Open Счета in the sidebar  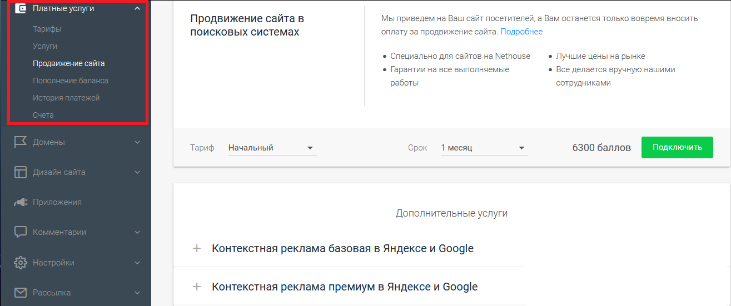43,115
